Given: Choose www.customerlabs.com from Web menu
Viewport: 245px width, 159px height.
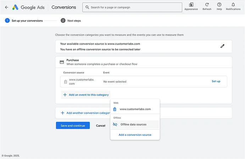Looking at the screenshot, I should coord(135,109).
